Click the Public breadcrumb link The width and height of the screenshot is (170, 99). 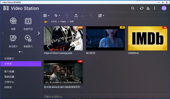point(63,22)
